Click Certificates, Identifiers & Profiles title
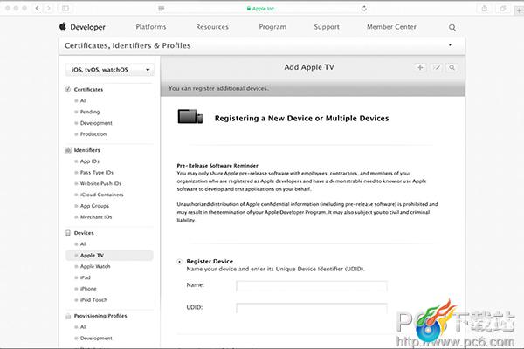 coord(128,45)
